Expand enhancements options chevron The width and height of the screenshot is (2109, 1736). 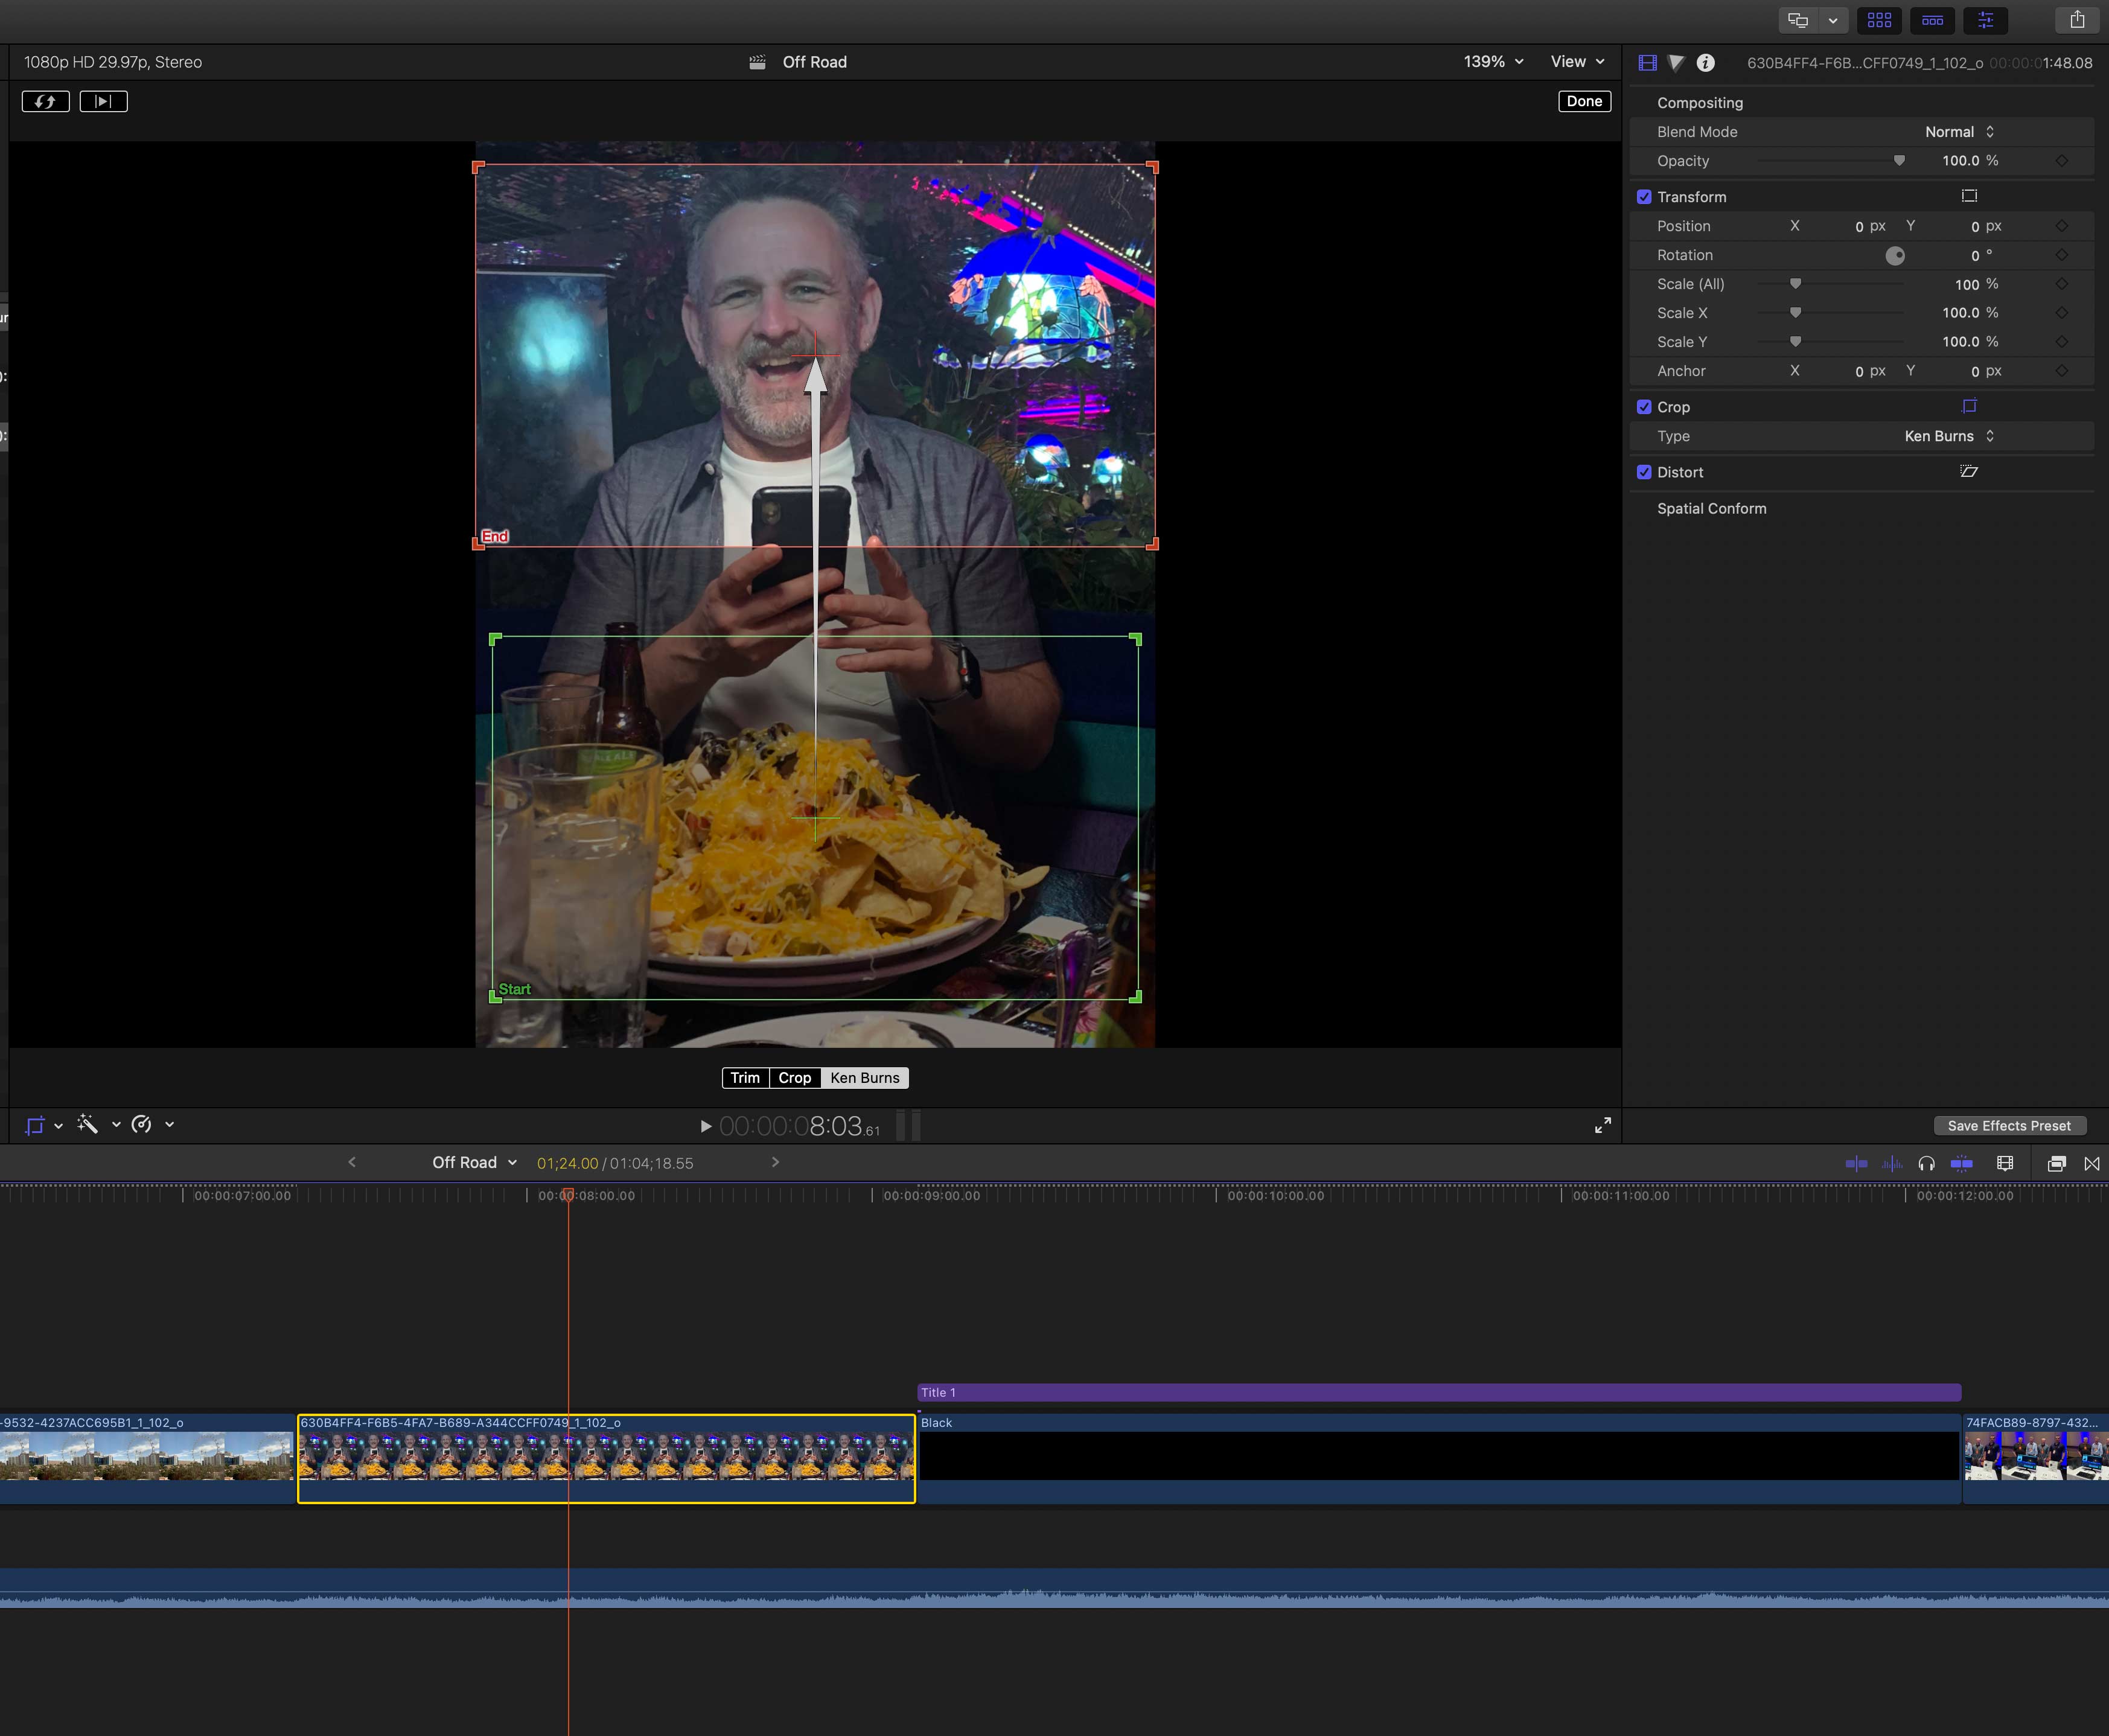pos(116,1124)
